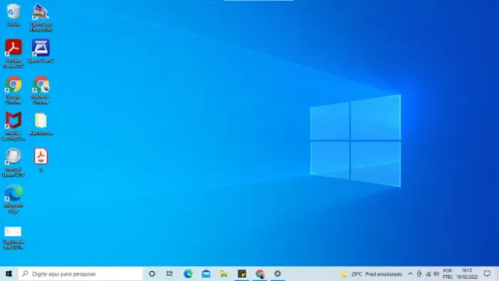Launch Epson Scan 2 from desktop
Viewport: 499px width, 281px height.
[x=41, y=51]
